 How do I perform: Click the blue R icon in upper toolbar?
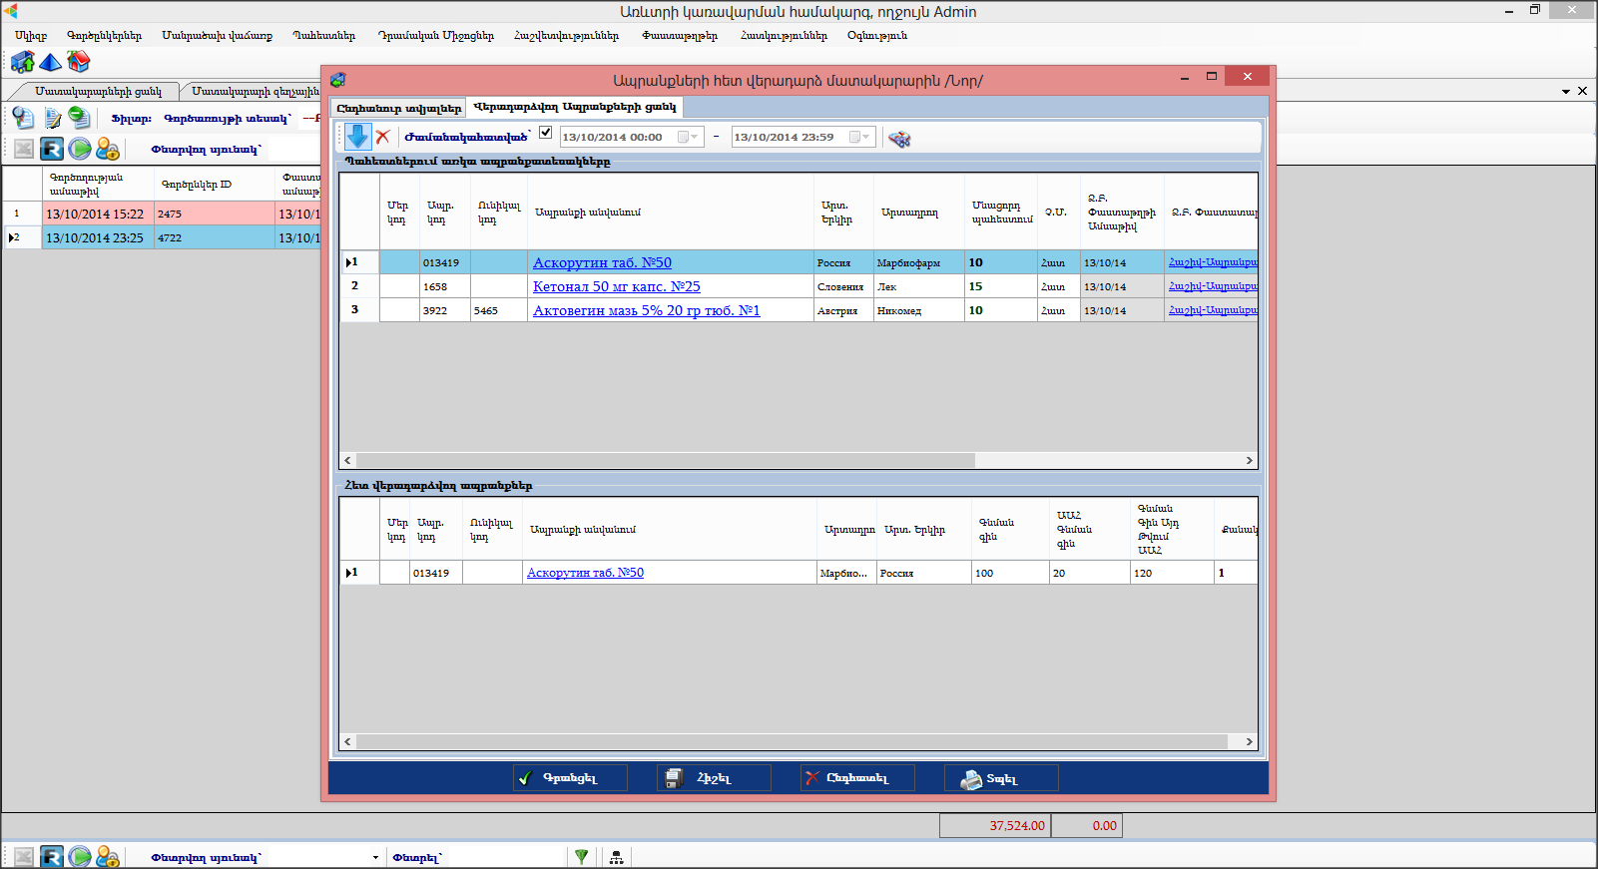click(x=52, y=150)
